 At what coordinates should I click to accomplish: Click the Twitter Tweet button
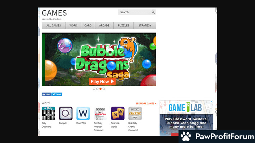point(57,94)
